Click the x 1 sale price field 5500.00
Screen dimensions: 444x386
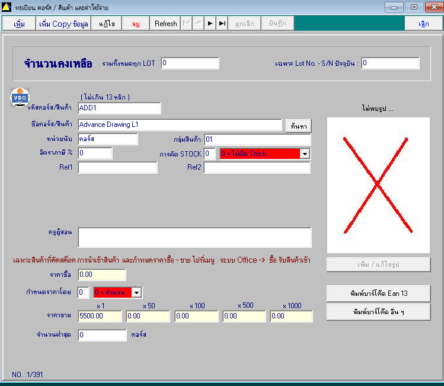pos(100,316)
